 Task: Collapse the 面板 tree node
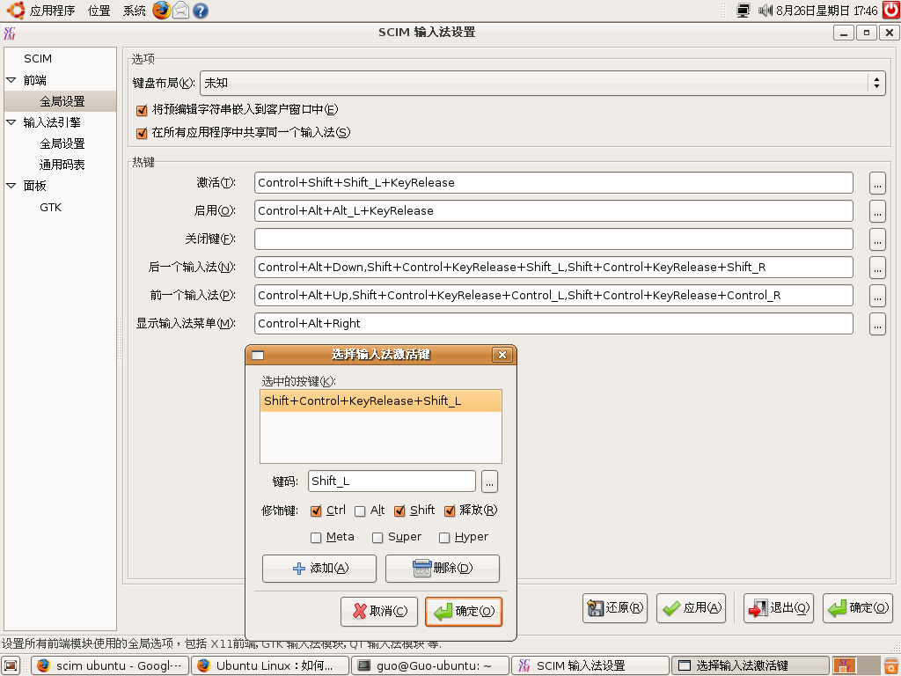(11, 185)
